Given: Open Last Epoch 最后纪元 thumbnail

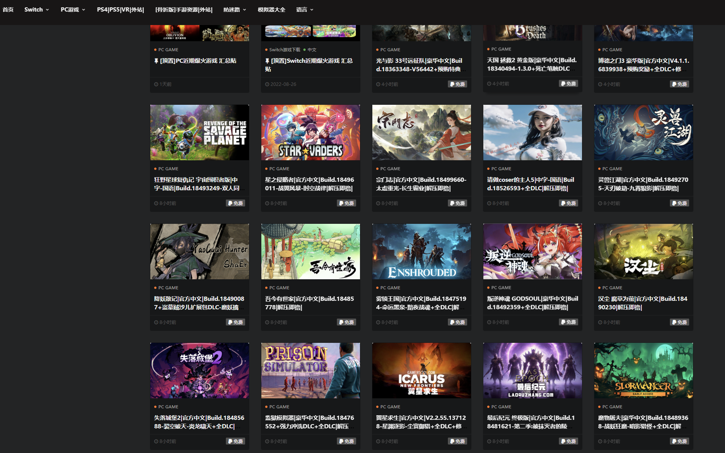Looking at the screenshot, I should pos(533,371).
